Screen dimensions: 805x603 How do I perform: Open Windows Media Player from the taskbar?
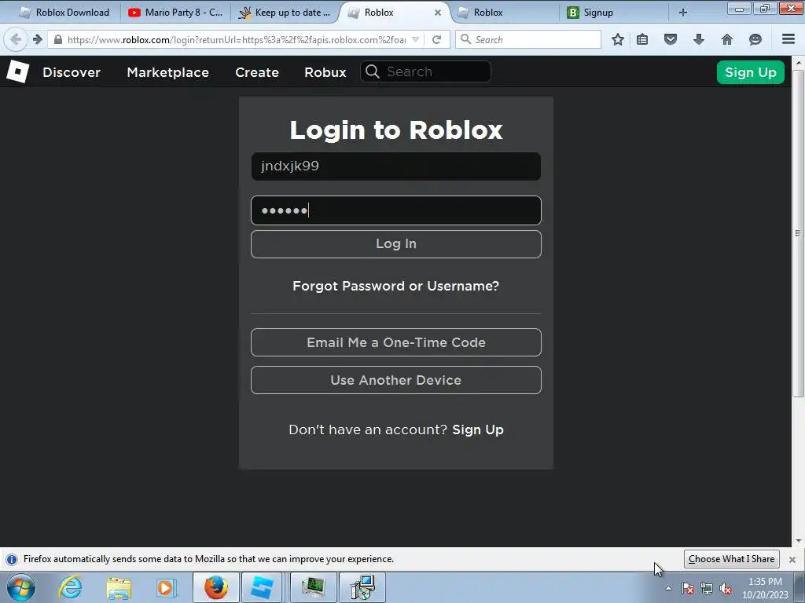coord(166,587)
